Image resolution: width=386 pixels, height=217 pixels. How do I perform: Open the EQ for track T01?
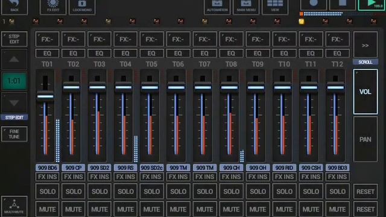(x=47, y=53)
